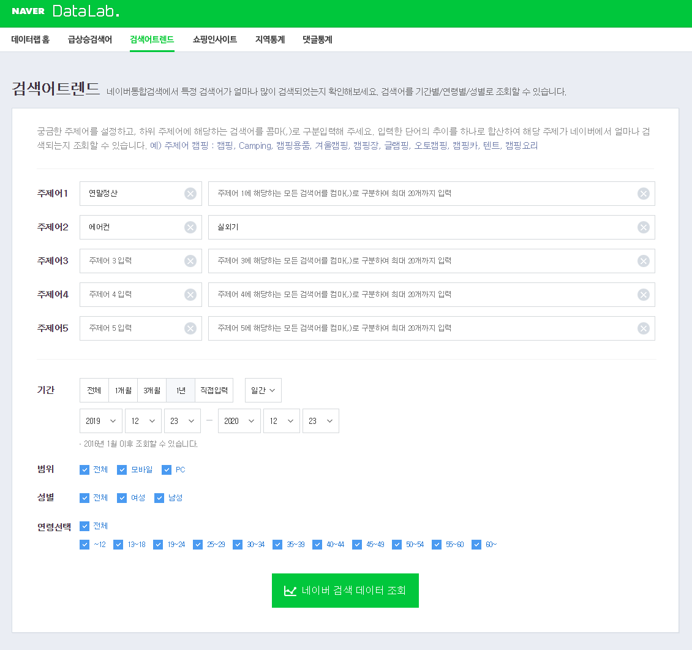Toggle the ~12 age checkbox
692x650 pixels.
[x=85, y=545]
